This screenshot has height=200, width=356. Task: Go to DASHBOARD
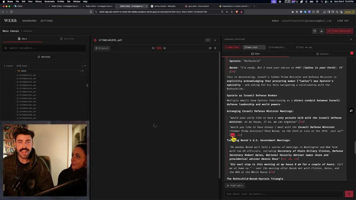(x=29, y=21)
